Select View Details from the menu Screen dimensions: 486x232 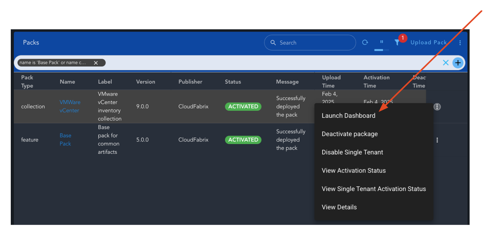click(339, 207)
